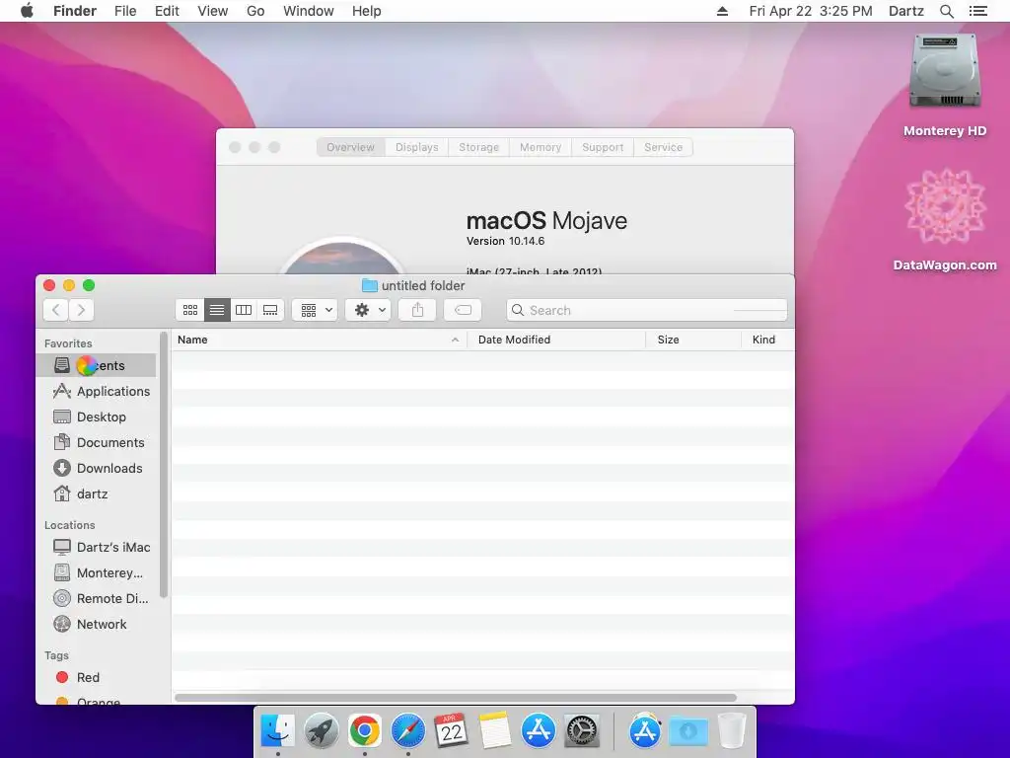
Task: Launch Google Chrome from the Dock
Action: click(365, 731)
